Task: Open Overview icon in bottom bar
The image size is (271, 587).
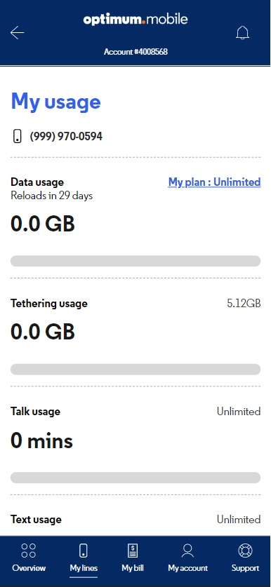Action: point(29,551)
